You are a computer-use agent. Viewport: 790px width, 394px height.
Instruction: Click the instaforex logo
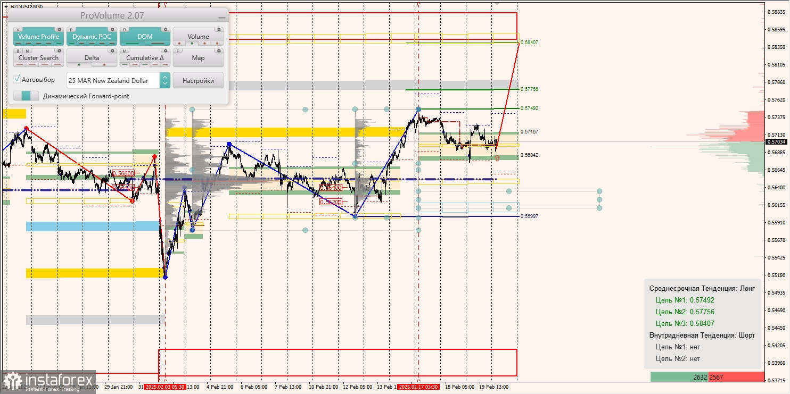pyautogui.click(x=48, y=382)
